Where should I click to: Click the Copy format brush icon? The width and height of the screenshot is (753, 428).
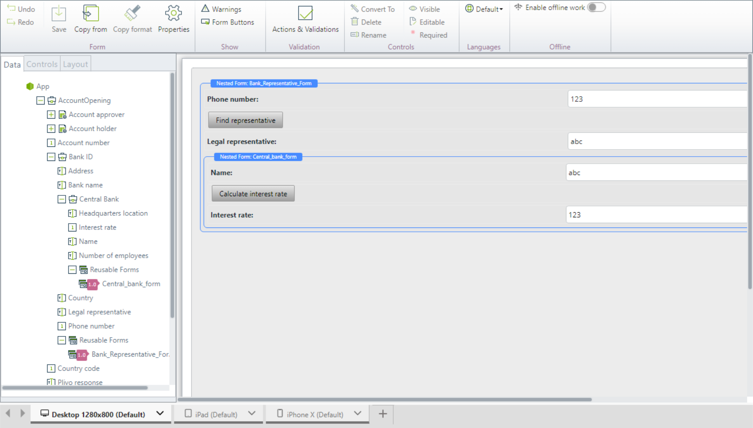pos(132,14)
